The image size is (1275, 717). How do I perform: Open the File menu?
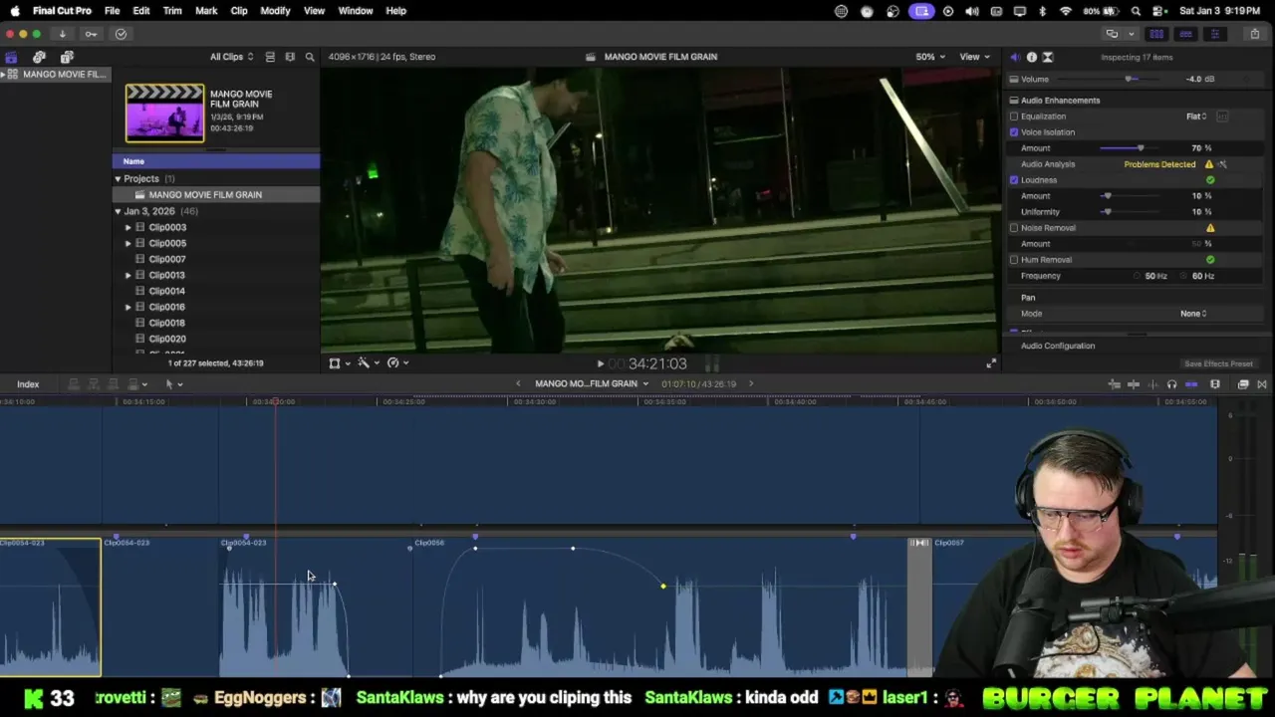tap(112, 11)
